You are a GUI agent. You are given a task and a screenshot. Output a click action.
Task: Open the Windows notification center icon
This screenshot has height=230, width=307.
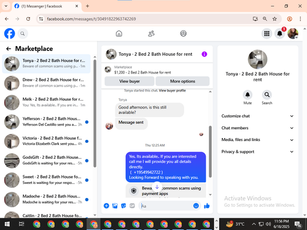point(298,224)
